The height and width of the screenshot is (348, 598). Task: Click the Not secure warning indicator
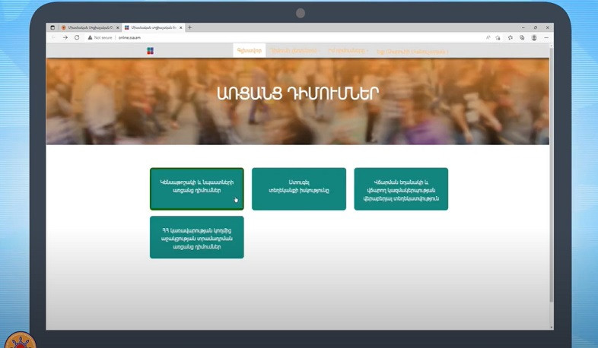(100, 38)
